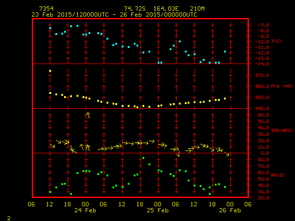
Task: Click the outlier yellow pressure point near 975
Action: [x=50, y=71]
